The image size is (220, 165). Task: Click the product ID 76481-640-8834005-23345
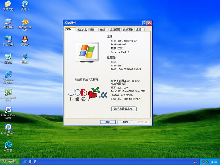(126, 69)
